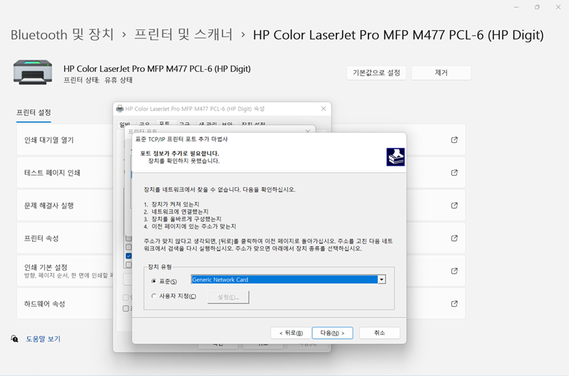Click 장치를 확인하지 못했습니다 subheading
This screenshot has height=376, width=569.
click(184, 160)
